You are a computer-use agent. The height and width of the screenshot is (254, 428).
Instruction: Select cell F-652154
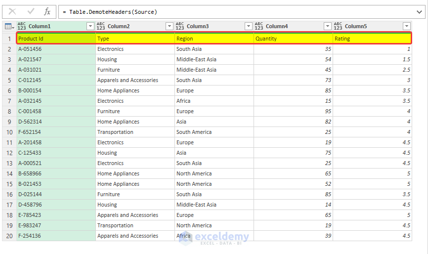[x=56, y=132]
